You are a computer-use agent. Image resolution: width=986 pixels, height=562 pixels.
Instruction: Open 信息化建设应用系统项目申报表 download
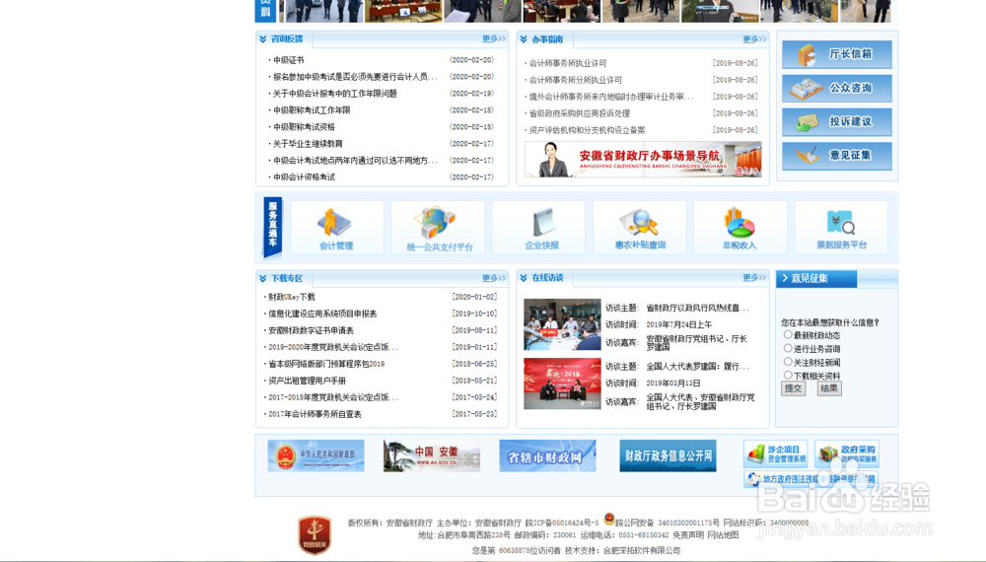(x=322, y=314)
